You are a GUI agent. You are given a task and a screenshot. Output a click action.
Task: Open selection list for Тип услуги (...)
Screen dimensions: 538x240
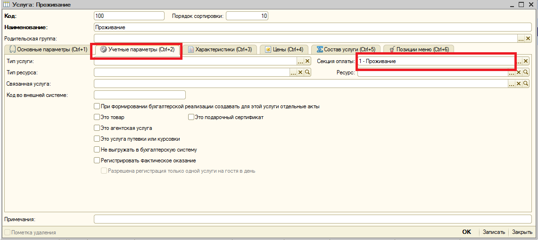300,61
